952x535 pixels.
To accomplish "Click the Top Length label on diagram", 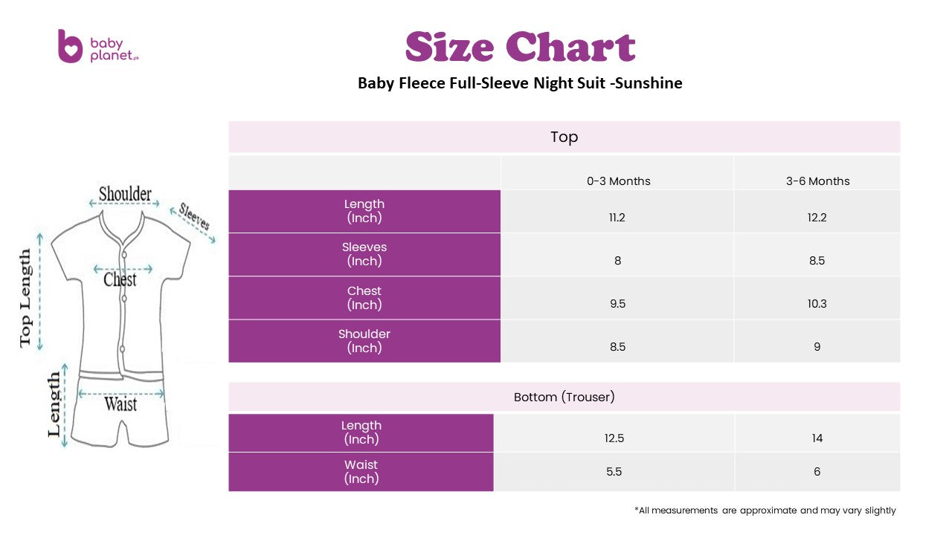I will (x=26, y=297).
